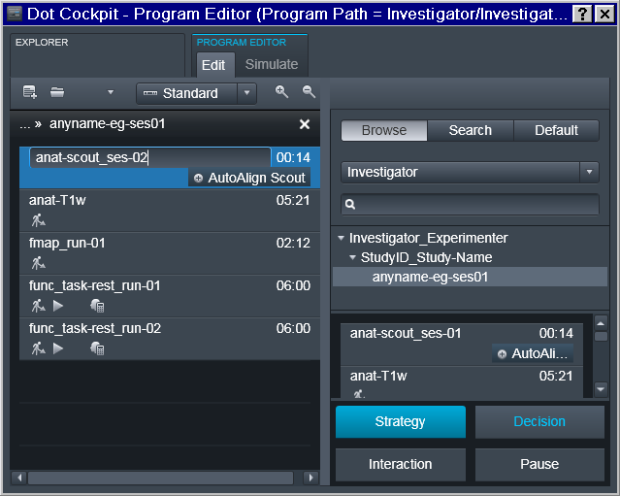Click the table position icon under anat-T1w
Viewport: 620px width, 496px height.
click(39, 220)
